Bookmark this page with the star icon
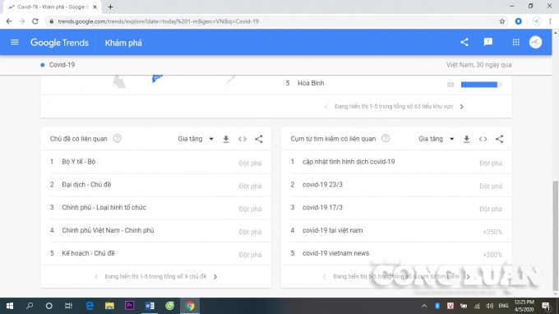The image size is (559, 314). coord(502,21)
